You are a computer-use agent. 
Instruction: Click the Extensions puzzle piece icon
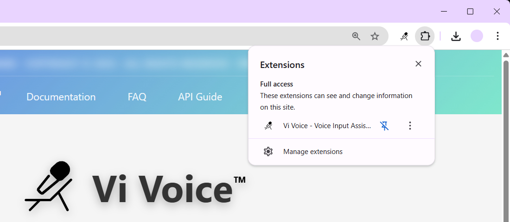[x=425, y=36]
